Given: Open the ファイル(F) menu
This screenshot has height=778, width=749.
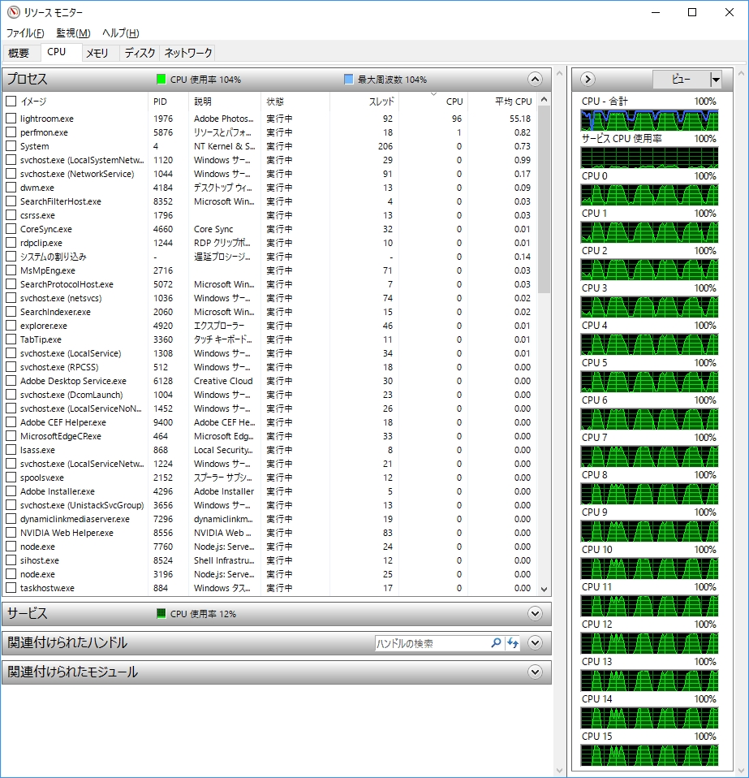Looking at the screenshot, I should click(25, 32).
